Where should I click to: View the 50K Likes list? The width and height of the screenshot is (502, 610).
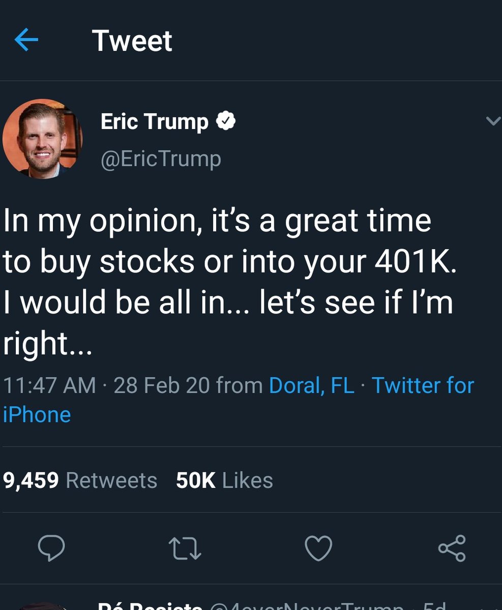[224, 480]
